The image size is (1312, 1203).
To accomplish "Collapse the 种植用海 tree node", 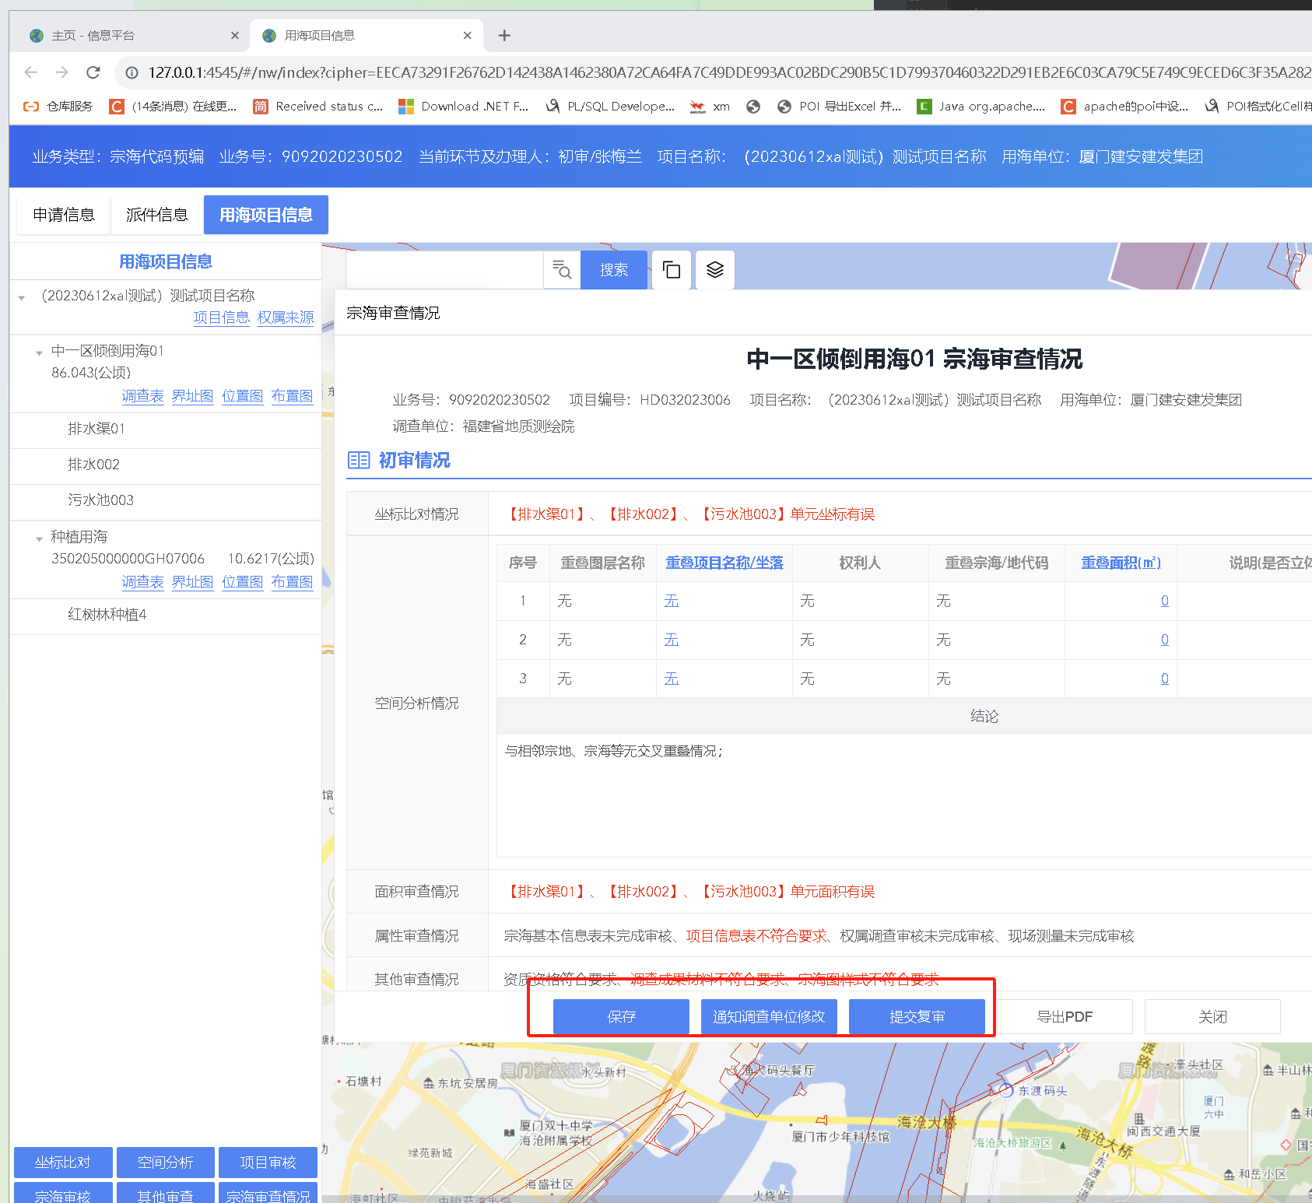I will (39, 537).
